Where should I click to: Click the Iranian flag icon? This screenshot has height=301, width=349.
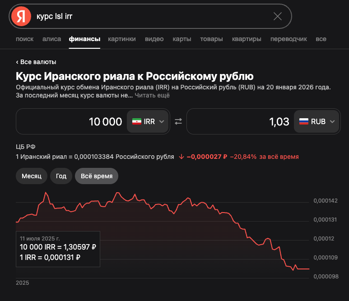[x=137, y=121]
